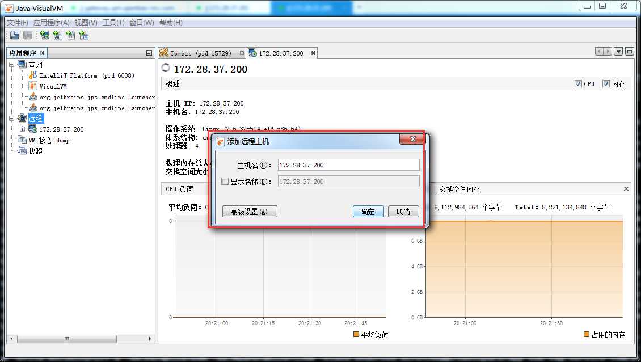Screen dimensions: 641x362
Task: Click the 占用的内存 orange legend swatch
Action: point(586,334)
